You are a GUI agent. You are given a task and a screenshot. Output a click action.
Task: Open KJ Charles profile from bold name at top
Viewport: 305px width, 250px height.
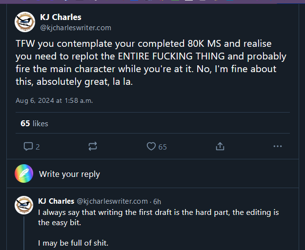(61, 18)
